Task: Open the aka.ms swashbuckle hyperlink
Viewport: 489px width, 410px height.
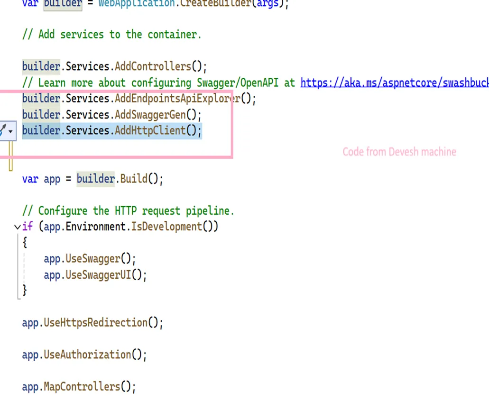Action: (x=394, y=82)
